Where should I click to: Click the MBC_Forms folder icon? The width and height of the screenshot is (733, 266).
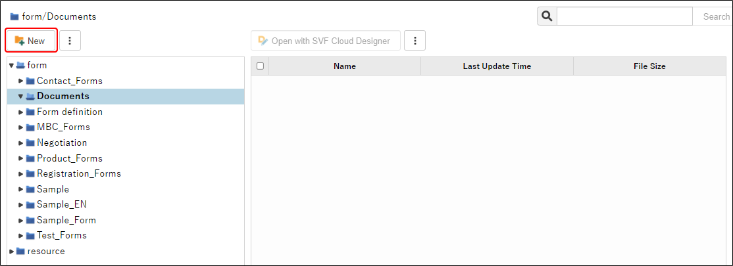point(30,127)
